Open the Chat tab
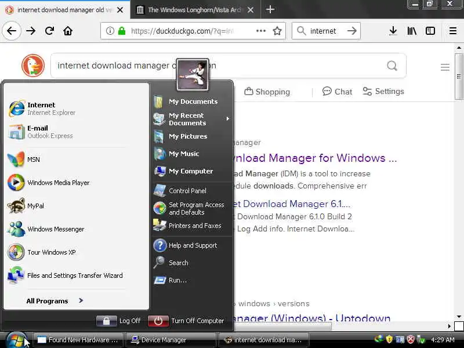Screen dimensions: 464x348 [337, 92]
